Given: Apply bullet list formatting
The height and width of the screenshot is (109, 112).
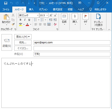Looking at the screenshot, I should (x=35, y=20).
